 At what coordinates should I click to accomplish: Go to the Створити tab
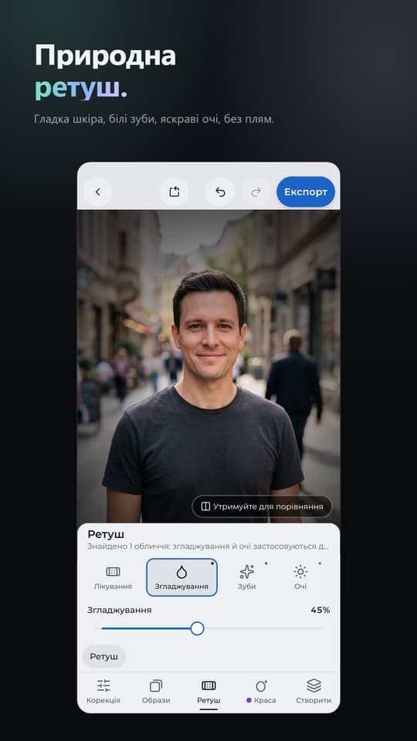[314, 692]
